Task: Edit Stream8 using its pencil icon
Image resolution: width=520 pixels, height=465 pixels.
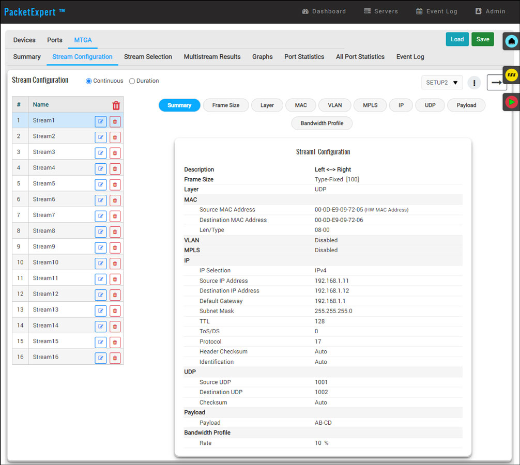Action: click(x=100, y=231)
